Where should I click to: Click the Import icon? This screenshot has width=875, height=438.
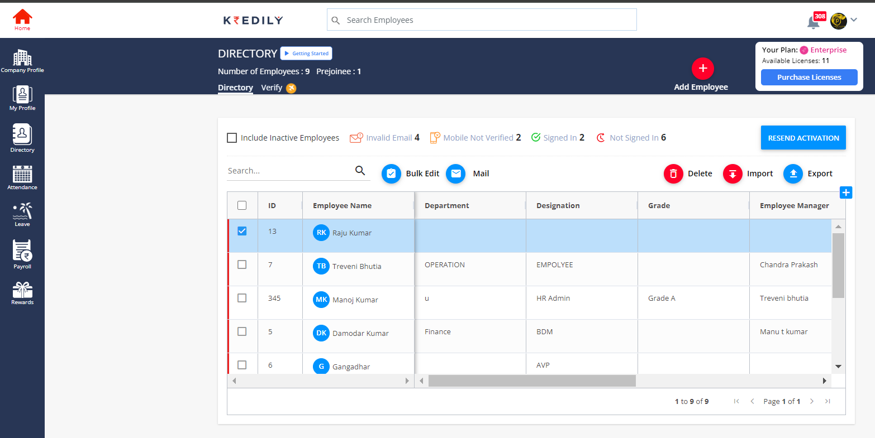[733, 174]
